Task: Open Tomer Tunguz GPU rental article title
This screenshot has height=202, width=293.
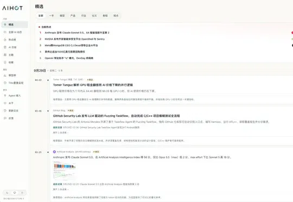Action: click(93, 85)
